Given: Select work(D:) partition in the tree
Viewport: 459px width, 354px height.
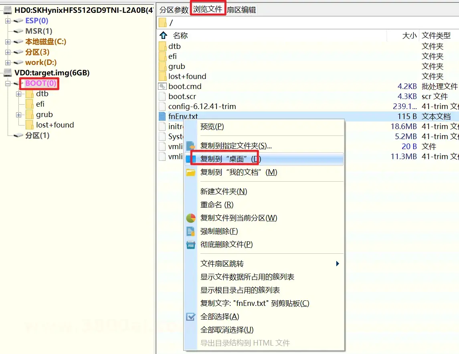Looking at the screenshot, I should [41, 63].
